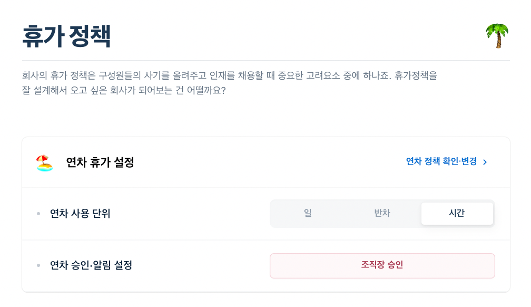Click the bullet dot before 연차 사용 단위

pos(38,214)
